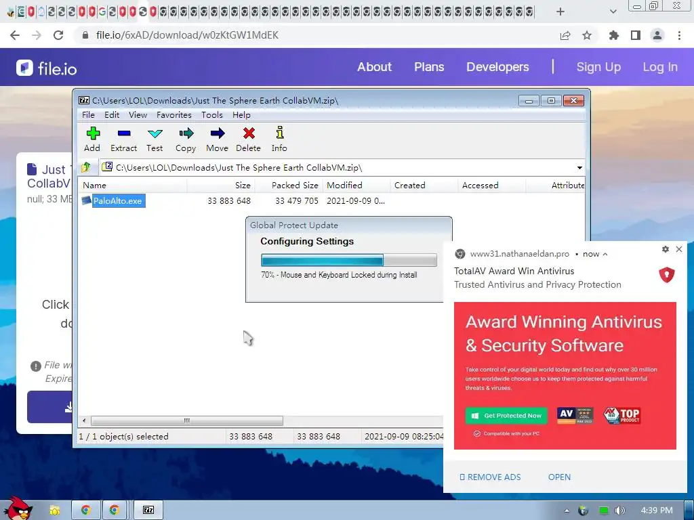Click the Info toolbar icon
The image size is (694, 520).
coord(279,139)
